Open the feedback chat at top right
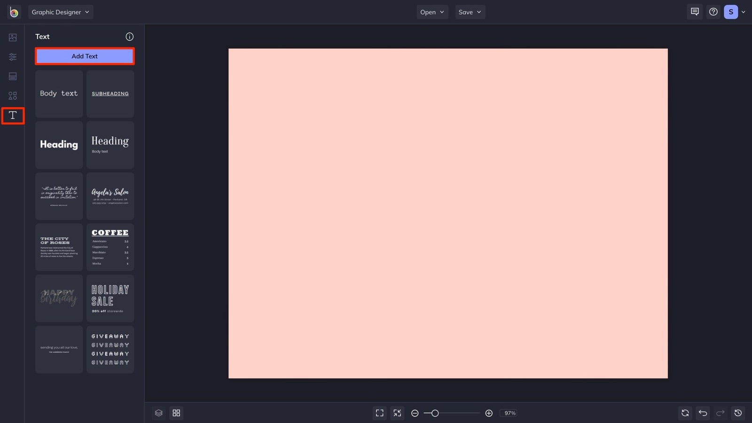Image resolution: width=752 pixels, height=423 pixels. click(x=695, y=12)
